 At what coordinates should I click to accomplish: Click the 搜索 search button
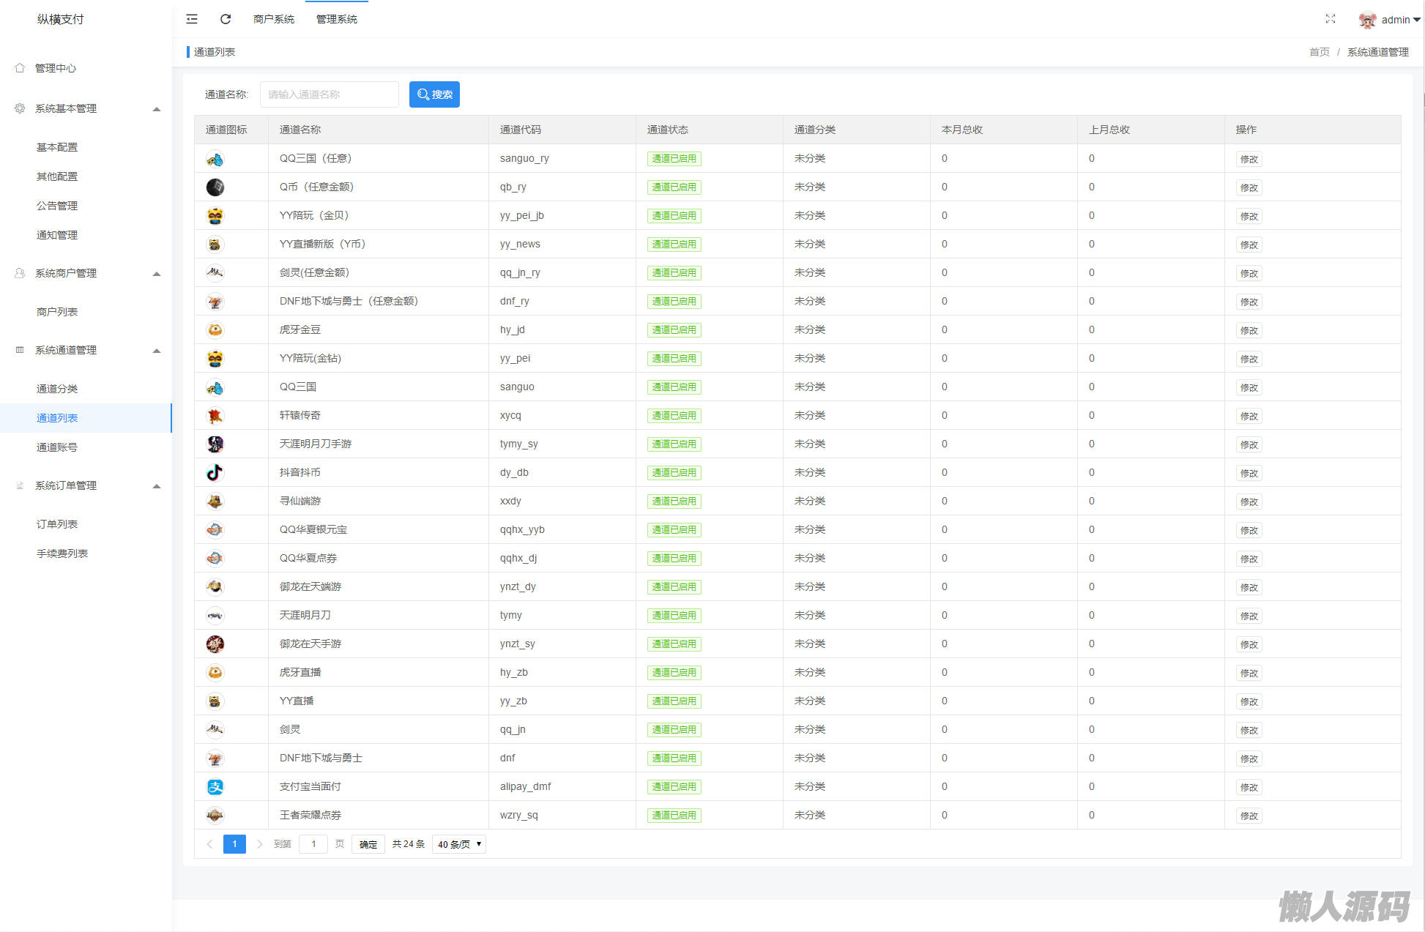pyautogui.click(x=434, y=94)
